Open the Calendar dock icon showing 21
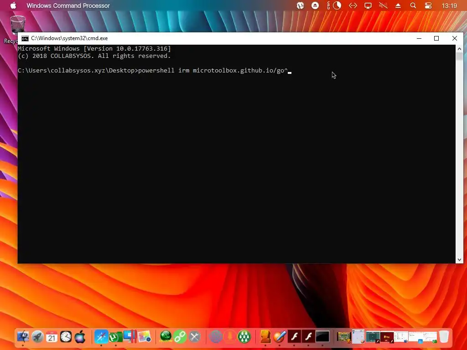The width and height of the screenshot is (467, 350). click(x=52, y=337)
